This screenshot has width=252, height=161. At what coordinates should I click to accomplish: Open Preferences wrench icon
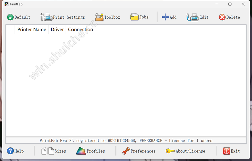[x=126, y=151]
